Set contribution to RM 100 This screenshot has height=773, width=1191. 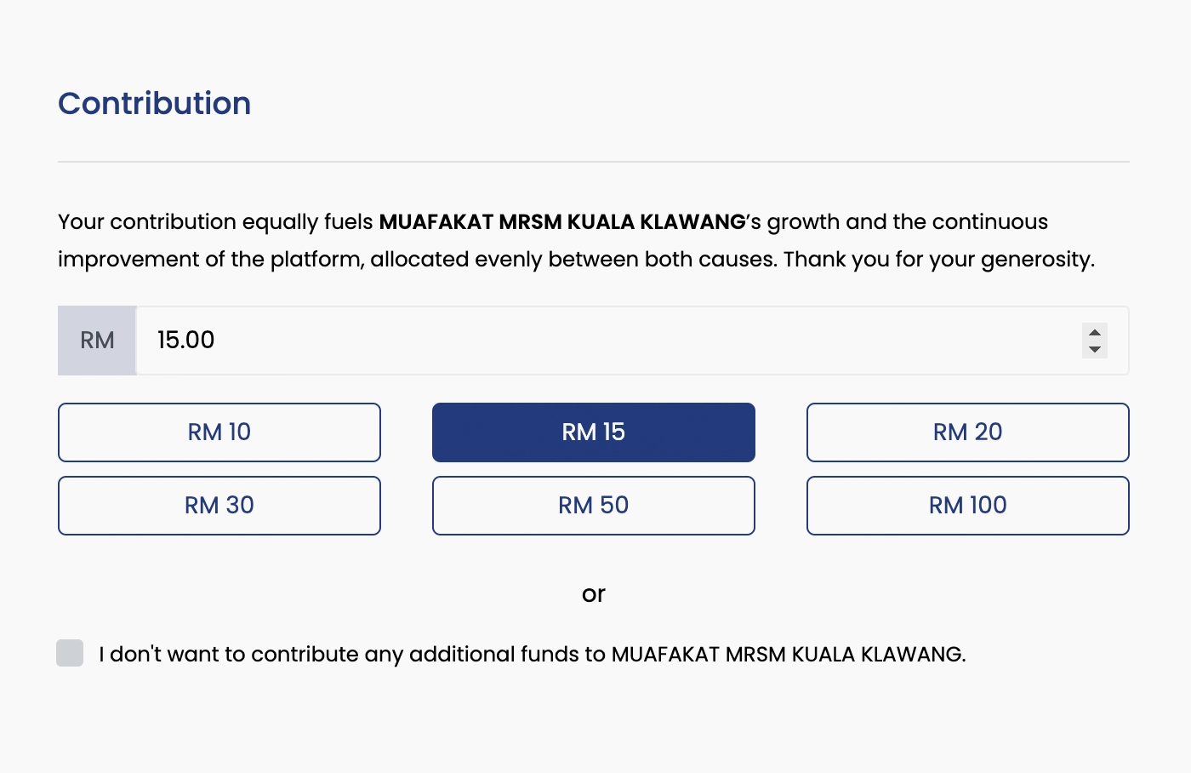point(968,506)
